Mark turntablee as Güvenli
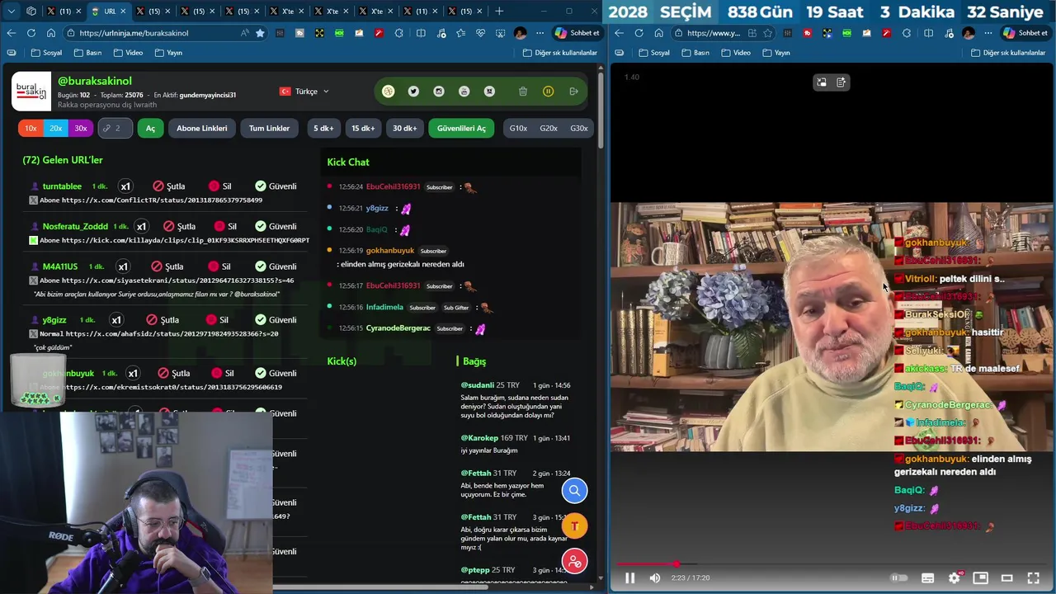Viewport: 1056px width, 594px height. point(276,186)
